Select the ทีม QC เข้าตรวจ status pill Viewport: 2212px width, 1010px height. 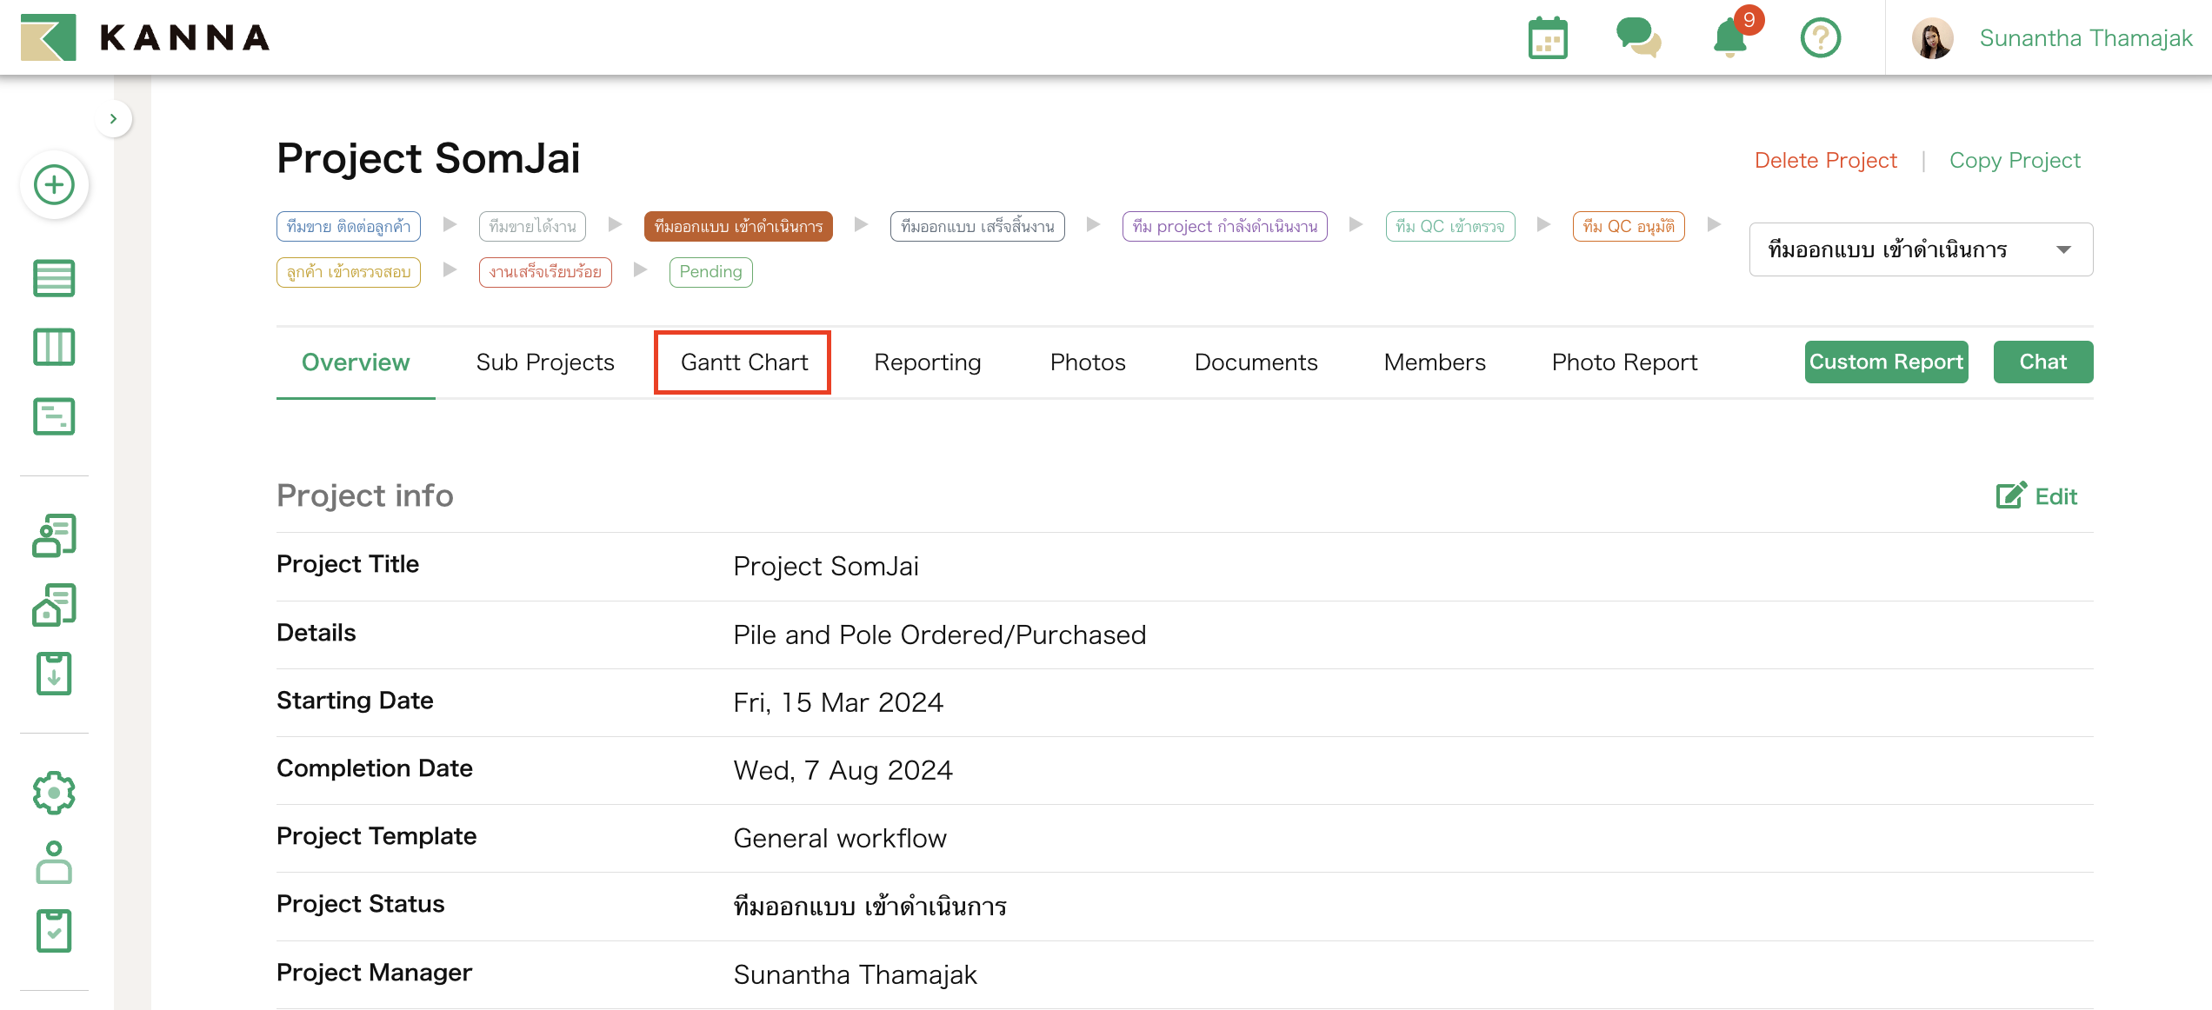(1450, 225)
